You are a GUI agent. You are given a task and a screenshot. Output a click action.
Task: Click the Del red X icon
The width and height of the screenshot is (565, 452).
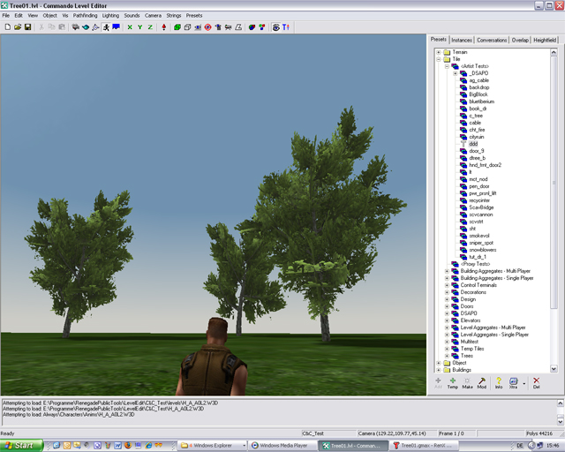click(x=536, y=382)
